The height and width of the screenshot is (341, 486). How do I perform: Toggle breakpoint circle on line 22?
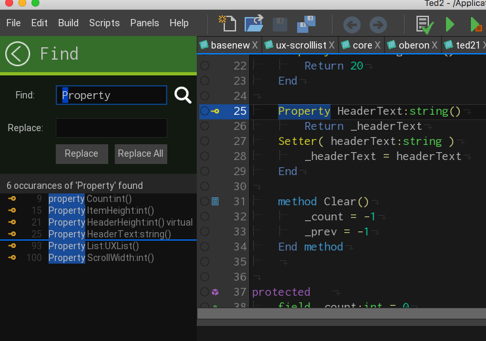(205, 66)
